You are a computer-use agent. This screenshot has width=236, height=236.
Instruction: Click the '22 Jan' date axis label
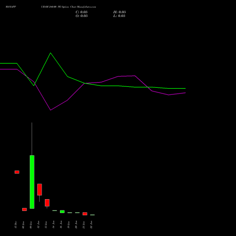tap(92, 225)
